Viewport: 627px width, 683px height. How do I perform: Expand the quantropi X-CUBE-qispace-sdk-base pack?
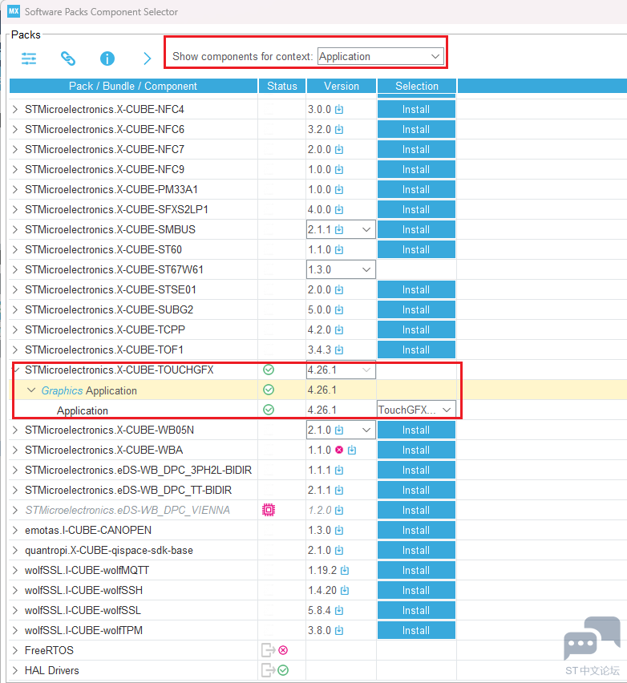point(15,550)
